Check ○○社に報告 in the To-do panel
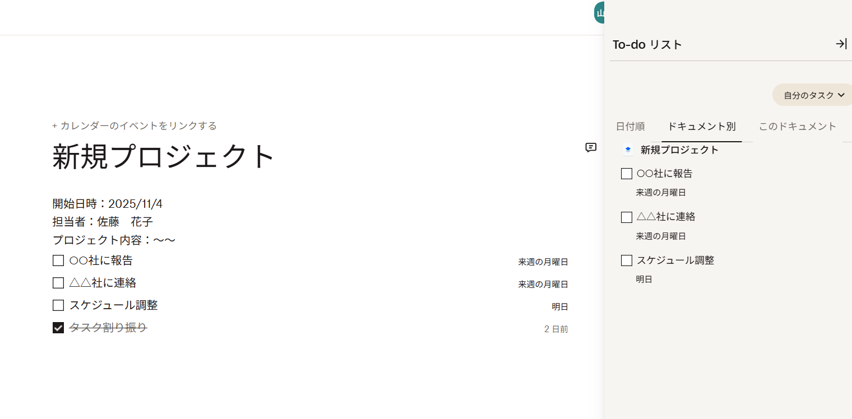The width and height of the screenshot is (852, 419). coord(627,173)
